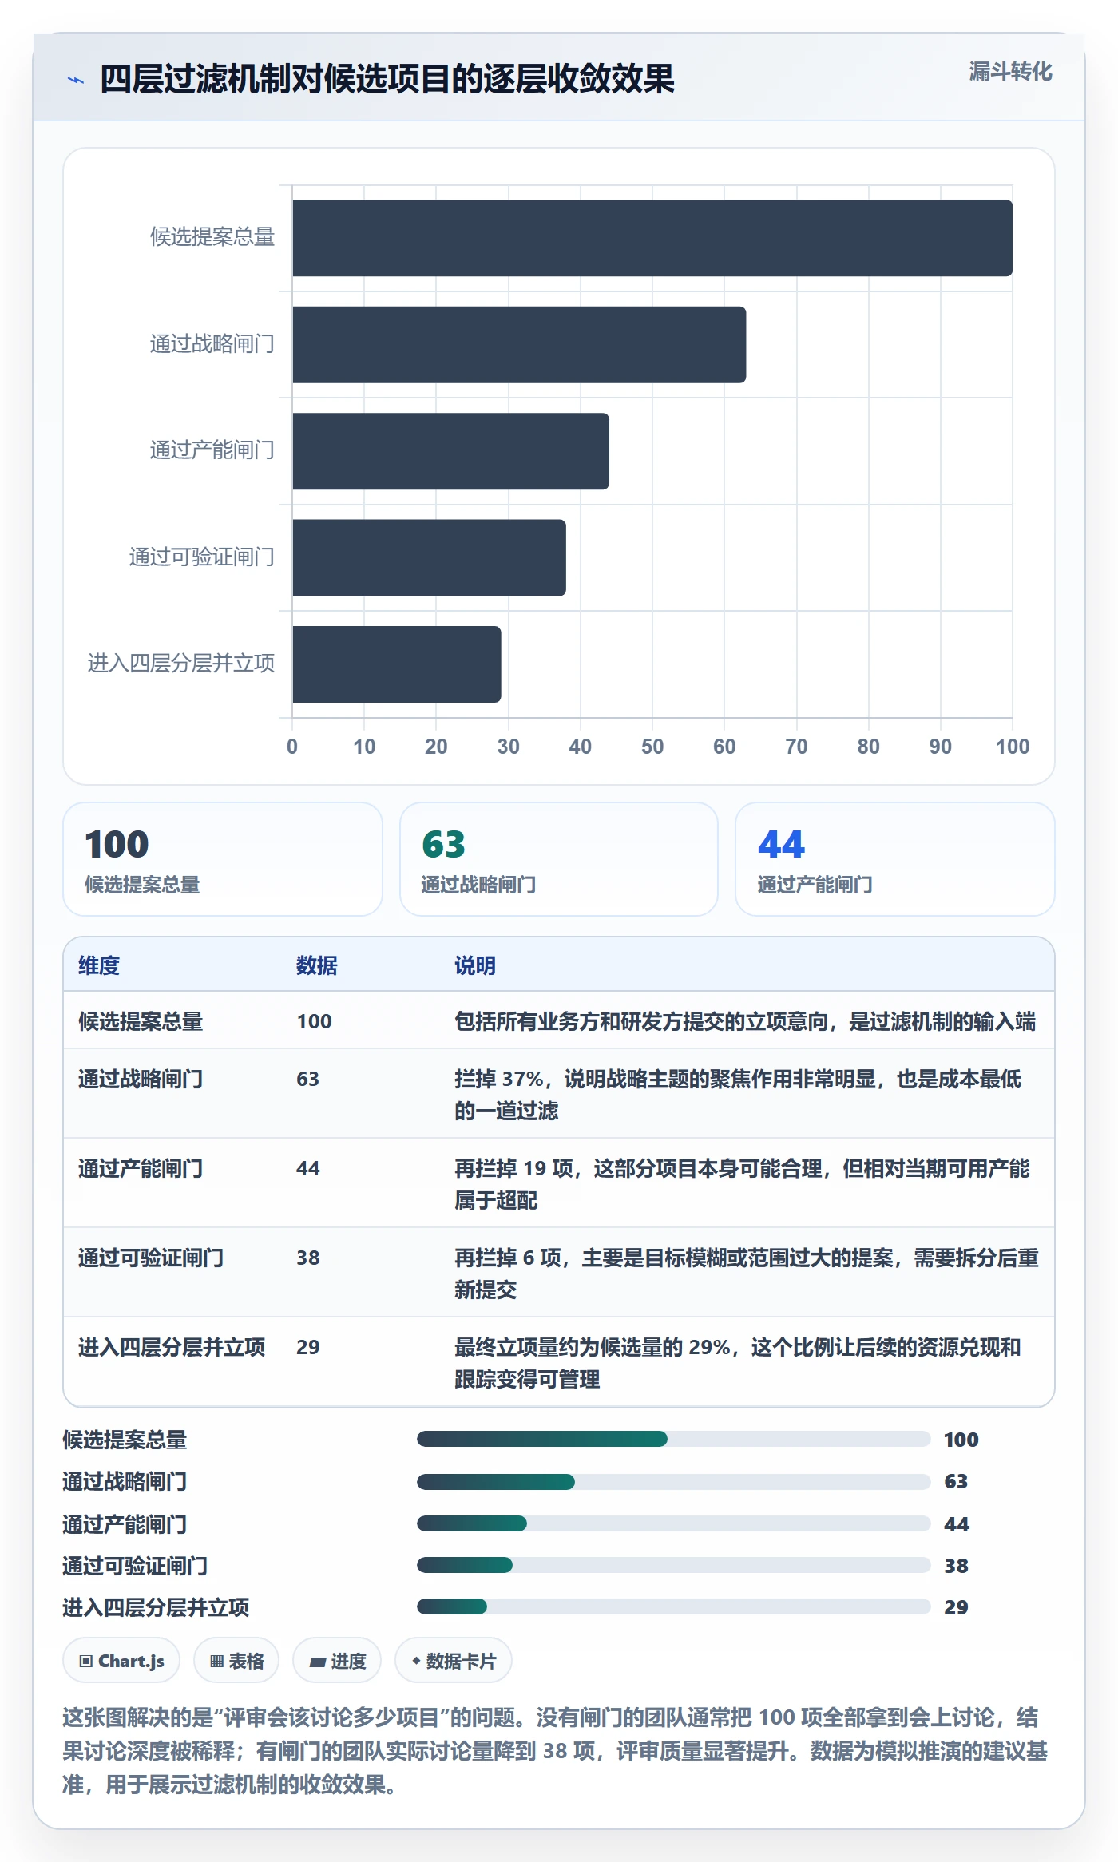Click the description starting with 再拦掉 6 项
The height and width of the screenshot is (1862, 1118).
tap(747, 1274)
